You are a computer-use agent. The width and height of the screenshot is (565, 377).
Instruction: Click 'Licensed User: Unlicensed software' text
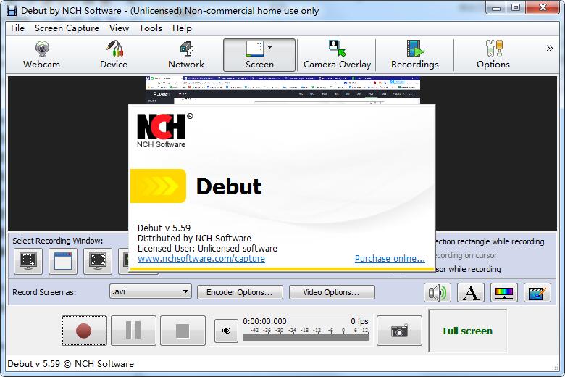[x=207, y=248]
